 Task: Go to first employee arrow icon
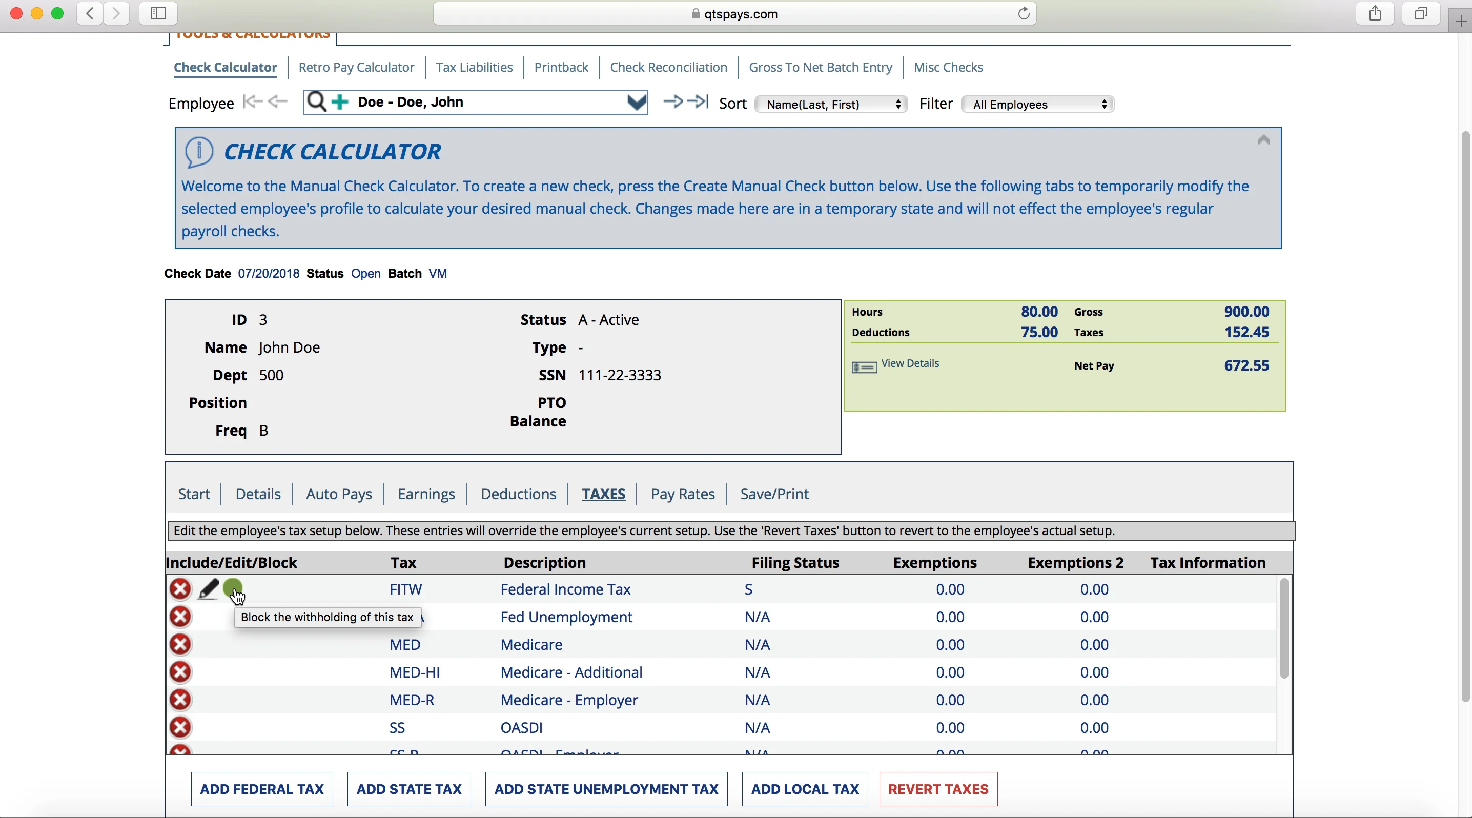click(x=252, y=101)
